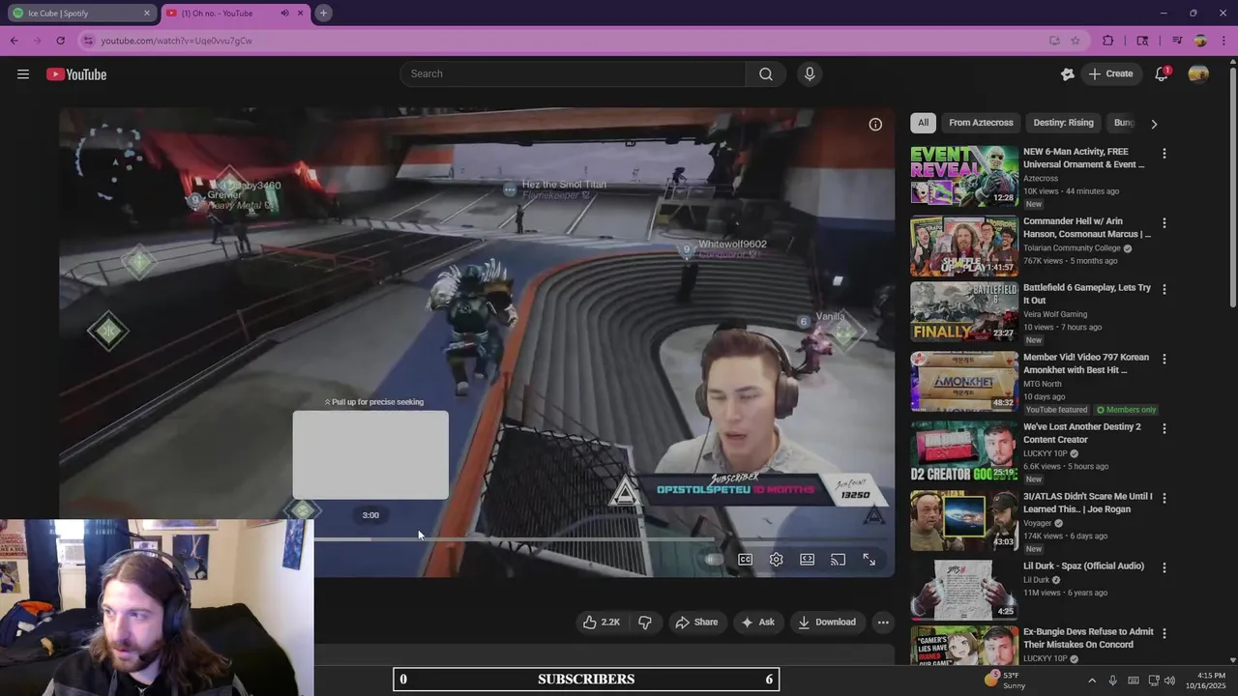Open the YouTube account avatar menu
Viewport: 1238px width, 696px height.
1198,74
